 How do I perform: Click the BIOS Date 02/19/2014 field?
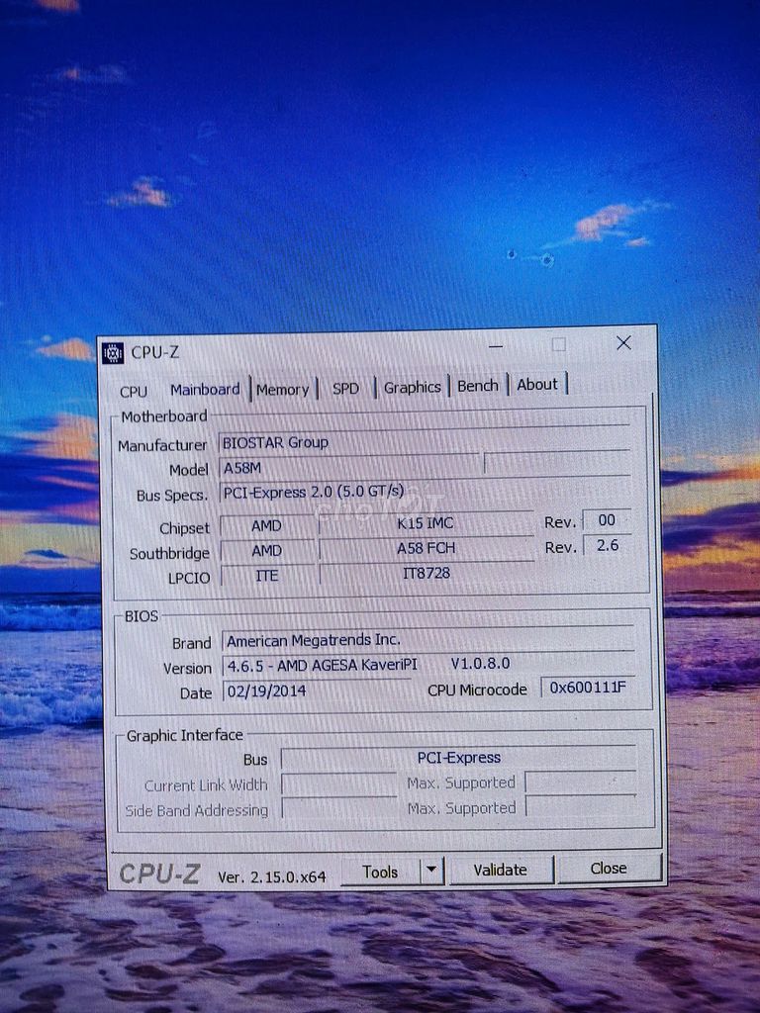pos(317,691)
